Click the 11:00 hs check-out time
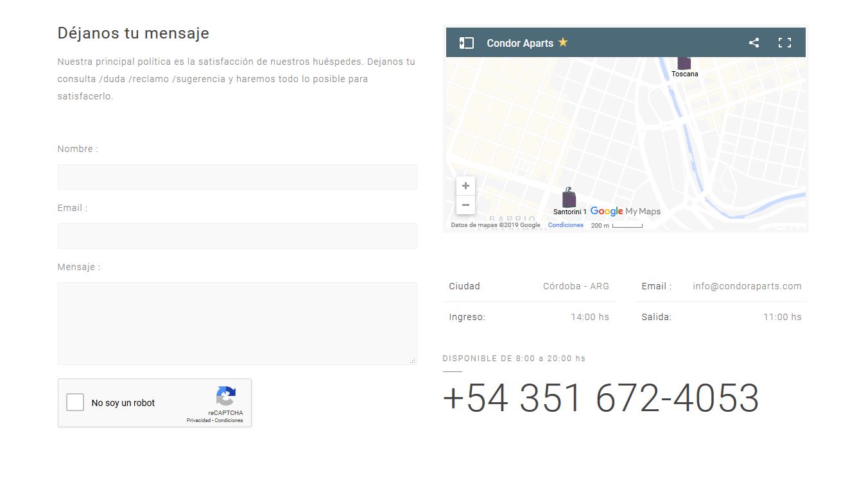866x492 pixels. [x=783, y=317]
